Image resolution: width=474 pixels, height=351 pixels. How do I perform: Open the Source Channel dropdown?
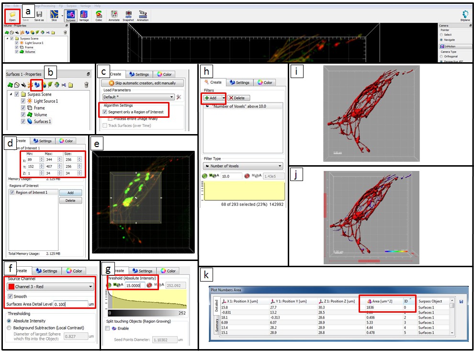[x=50, y=286]
